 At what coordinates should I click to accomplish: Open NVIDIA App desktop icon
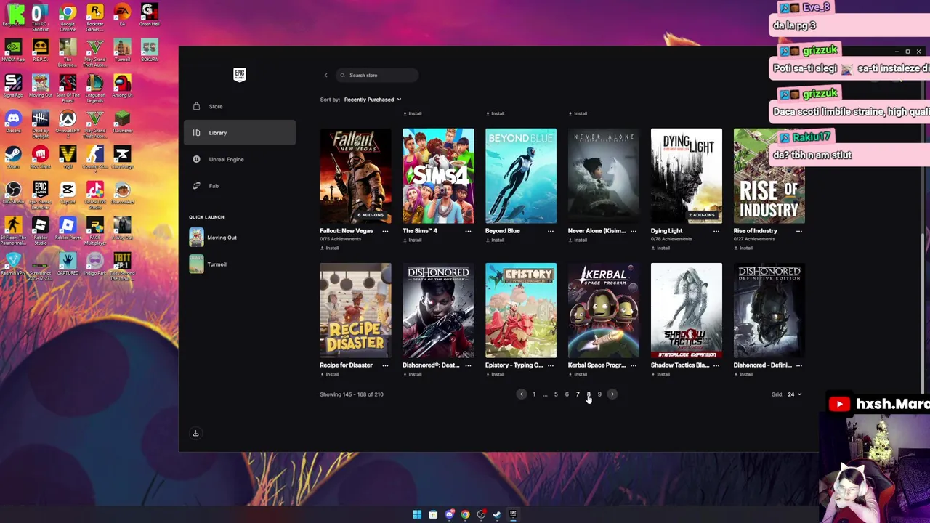(x=13, y=51)
